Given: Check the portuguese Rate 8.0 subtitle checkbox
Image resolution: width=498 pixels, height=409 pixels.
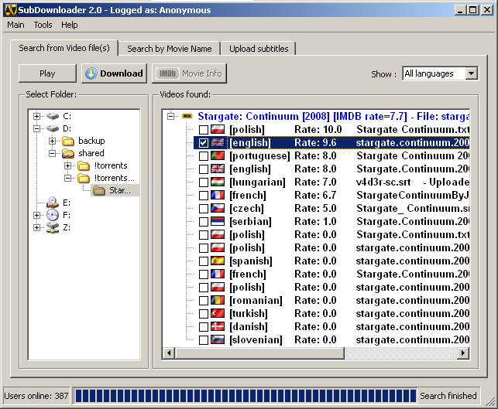Looking at the screenshot, I should pyautogui.click(x=204, y=156).
